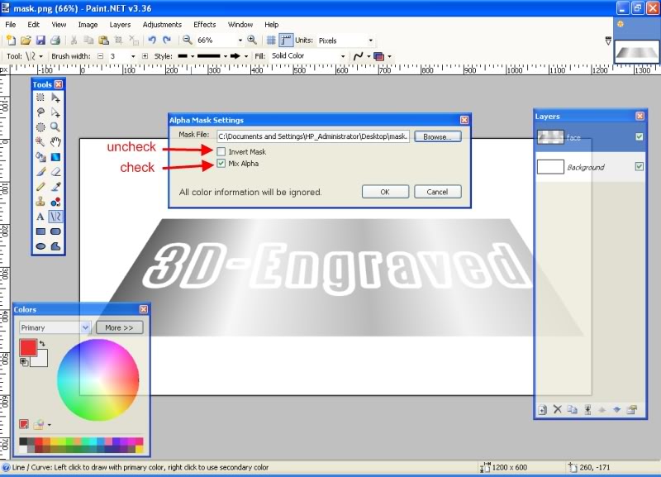The height and width of the screenshot is (477, 661).
Task: Select the Paint Bucket tool
Action: pos(40,156)
